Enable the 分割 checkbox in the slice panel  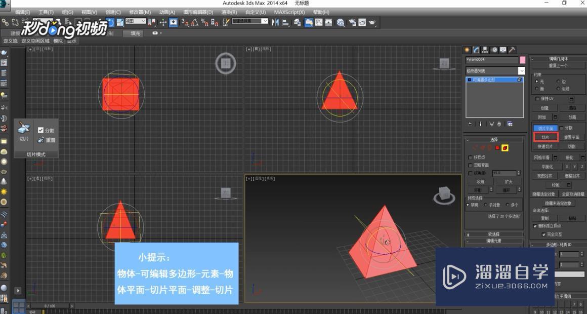click(x=40, y=130)
